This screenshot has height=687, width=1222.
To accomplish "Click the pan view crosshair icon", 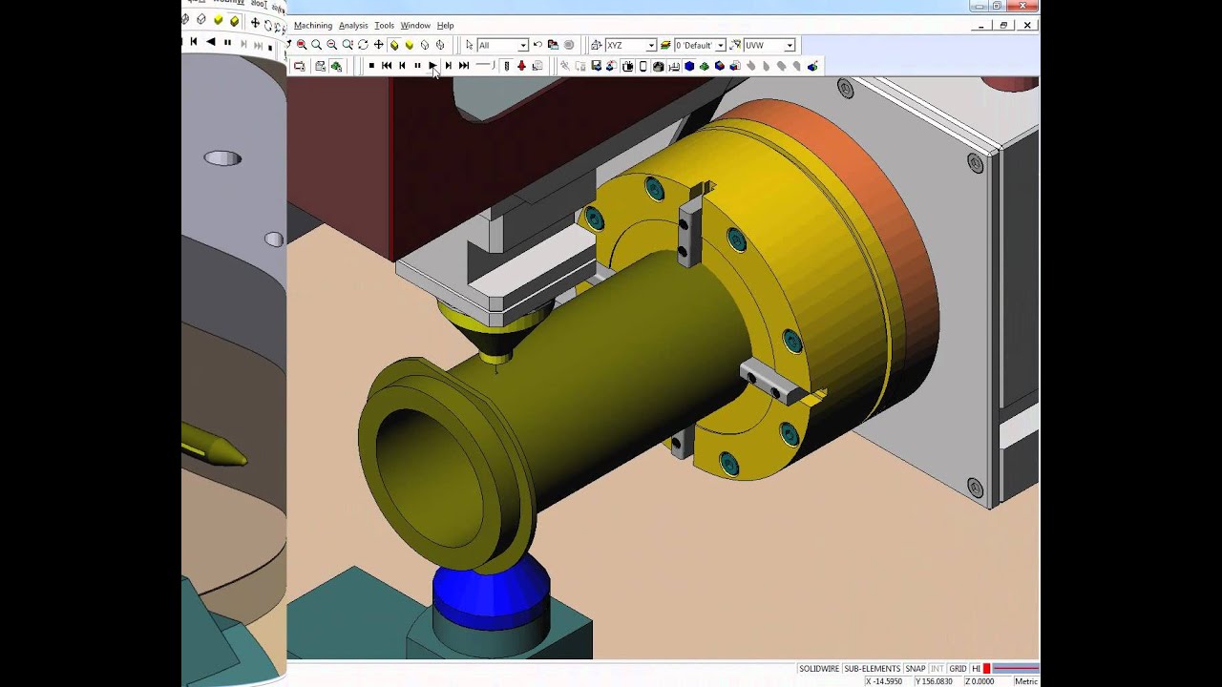I will (x=379, y=45).
